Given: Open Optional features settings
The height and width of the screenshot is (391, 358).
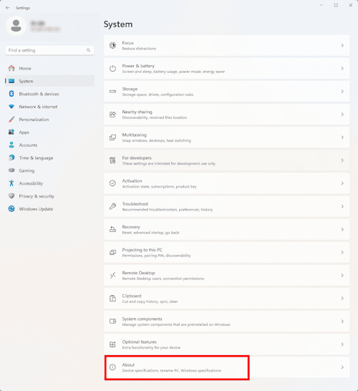Looking at the screenshot, I should click(x=227, y=344).
